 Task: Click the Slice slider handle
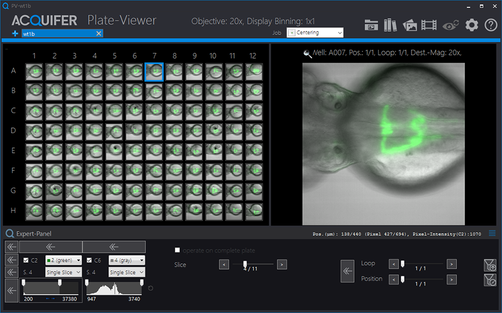[245, 264]
